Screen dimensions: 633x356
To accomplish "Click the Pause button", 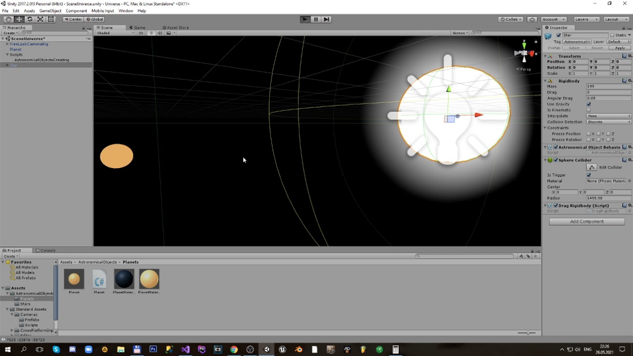I will (316, 19).
